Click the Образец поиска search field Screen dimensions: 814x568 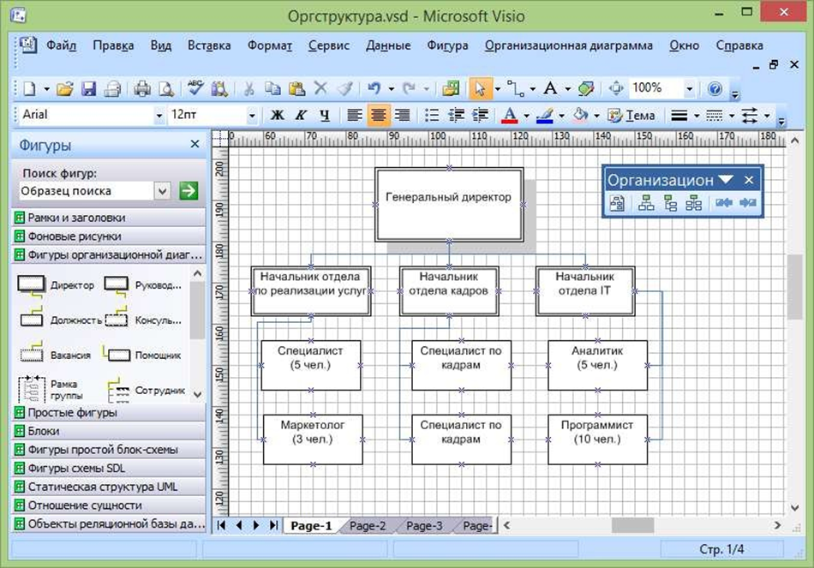(87, 191)
